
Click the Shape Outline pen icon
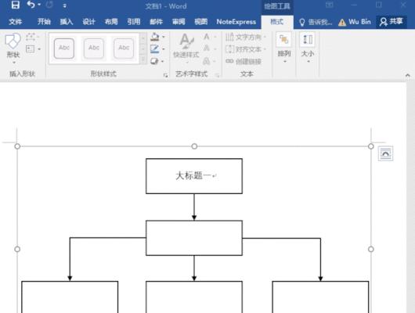pyautogui.click(x=154, y=49)
